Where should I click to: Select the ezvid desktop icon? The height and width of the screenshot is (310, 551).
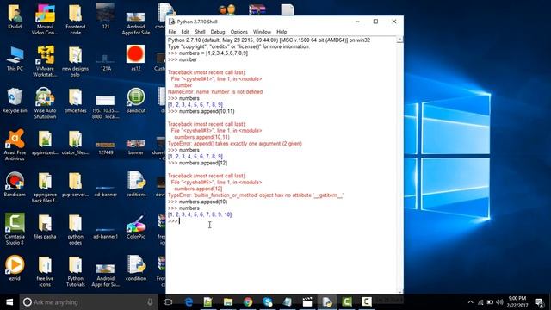click(x=15, y=268)
